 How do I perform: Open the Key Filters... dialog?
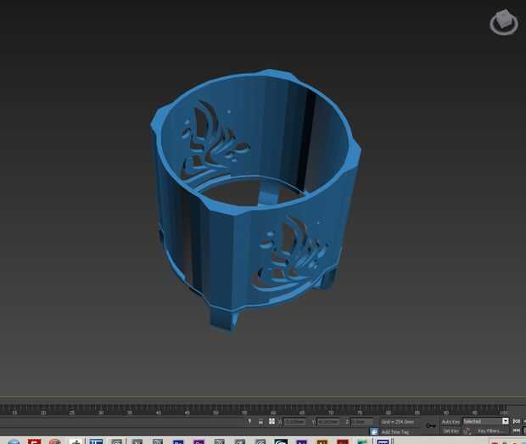click(x=490, y=431)
